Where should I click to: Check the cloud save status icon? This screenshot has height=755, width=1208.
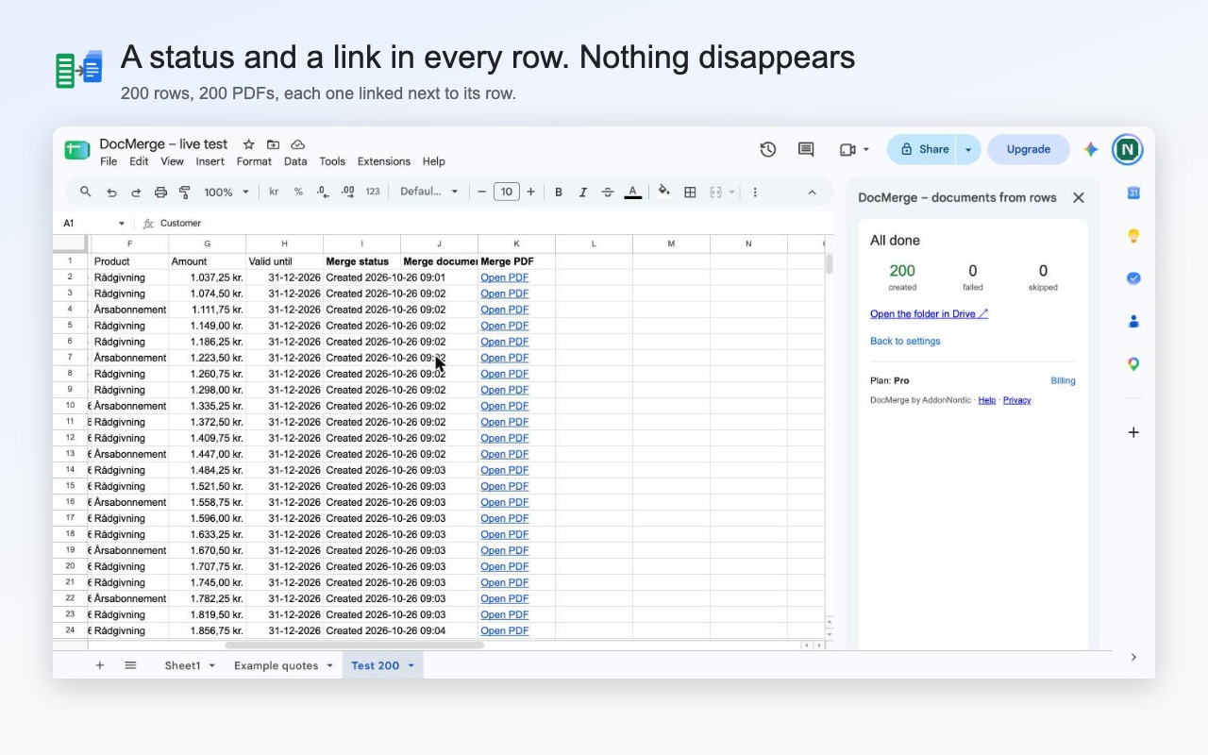(297, 144)
